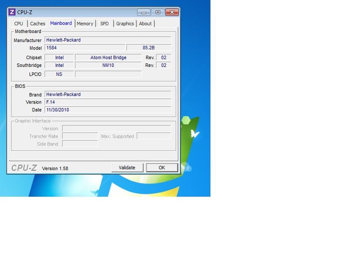This screenshot has height=270, width=360.
Task: Click the BIOS Date field 11/30/2010
Action: [x=108, y=110]
